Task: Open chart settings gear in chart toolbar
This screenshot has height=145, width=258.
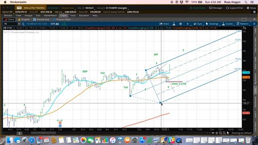Action: tap(181, 24)
